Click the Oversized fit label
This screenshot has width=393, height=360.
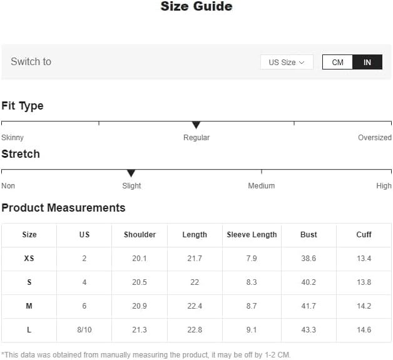[x=374, y=138]
